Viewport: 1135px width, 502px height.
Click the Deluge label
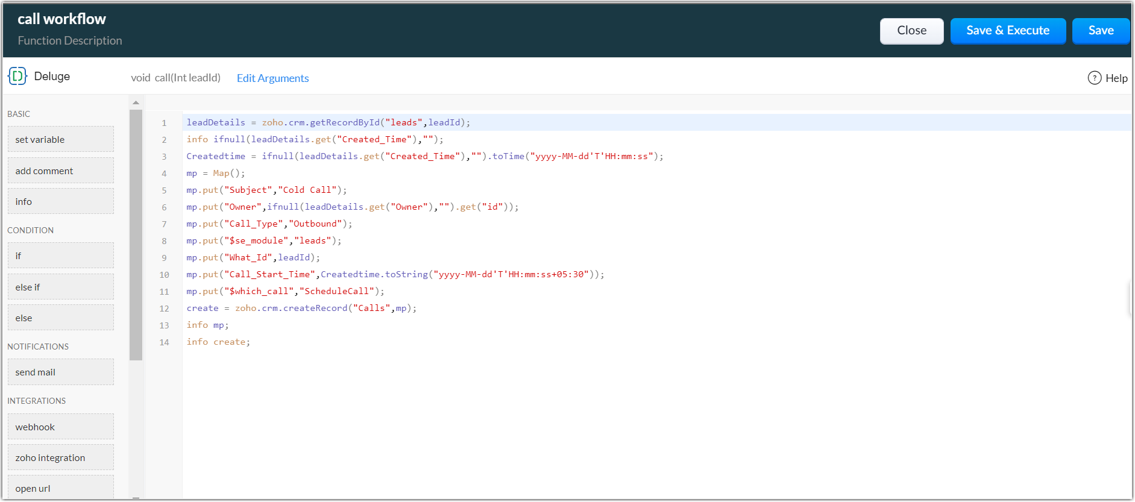pyautogui.click(x=52, y=77)
